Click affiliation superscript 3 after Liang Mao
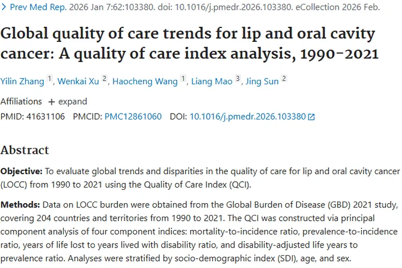402x268 pixels. point(238,79)
